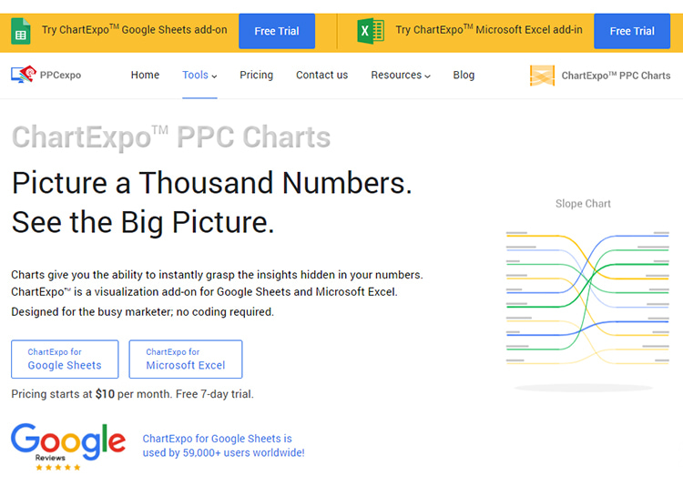Open ChartExpo for Microsoft Excel button

tap(186, 359)
